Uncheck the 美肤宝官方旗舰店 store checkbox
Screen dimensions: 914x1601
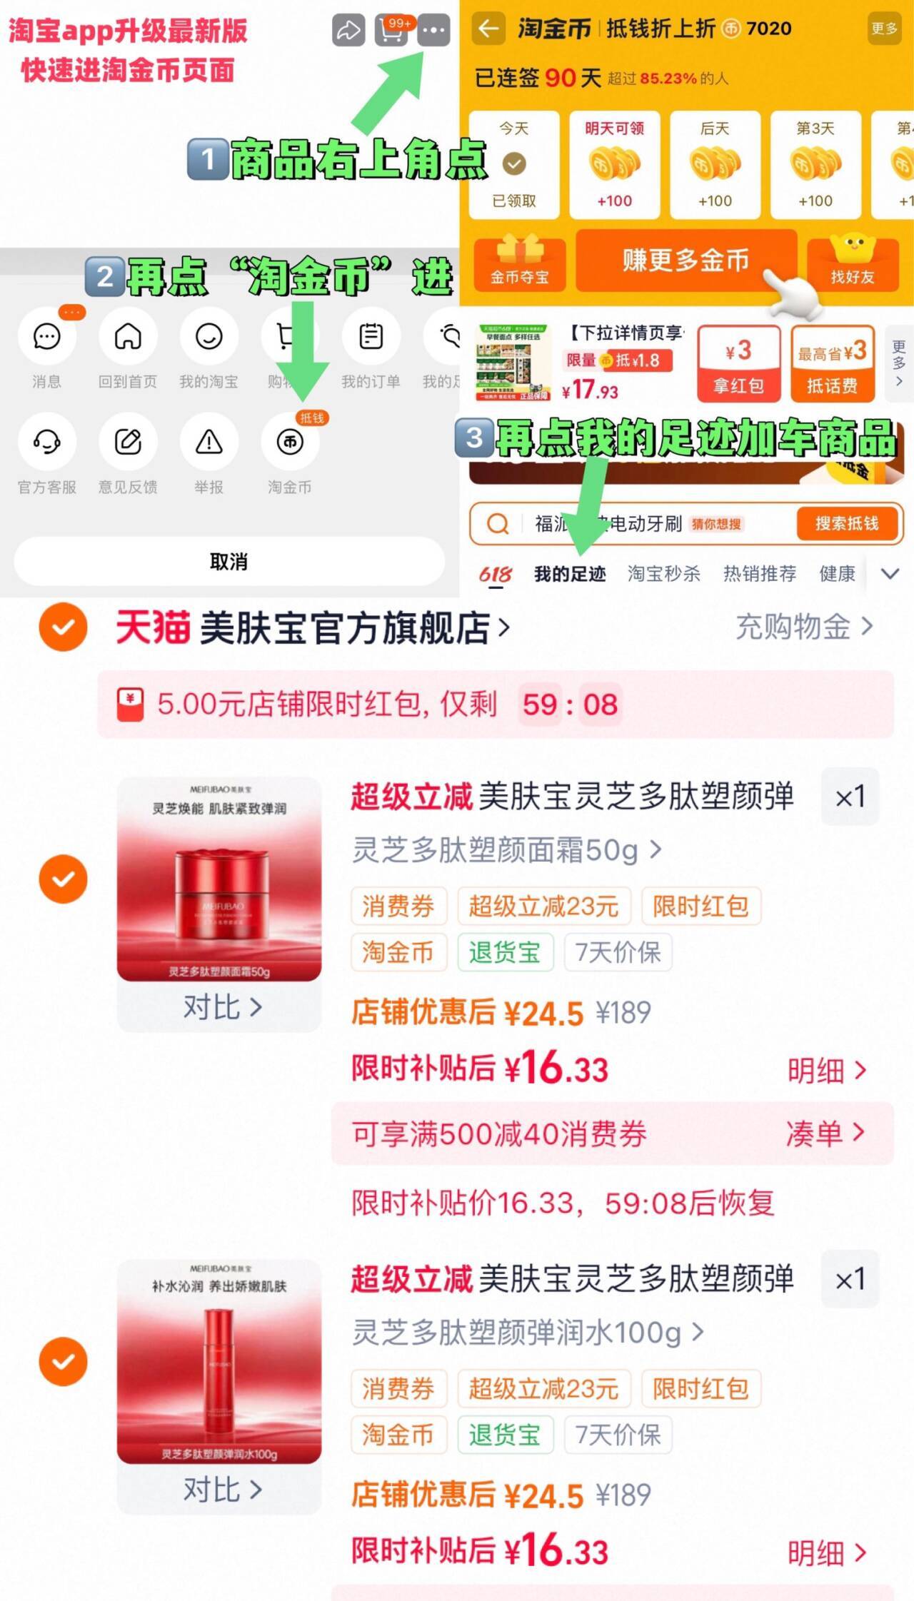(63, 627)
